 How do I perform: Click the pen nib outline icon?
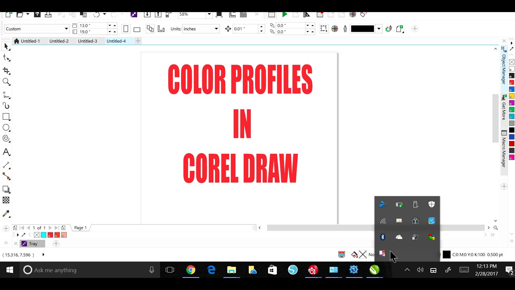pos(345,29)
